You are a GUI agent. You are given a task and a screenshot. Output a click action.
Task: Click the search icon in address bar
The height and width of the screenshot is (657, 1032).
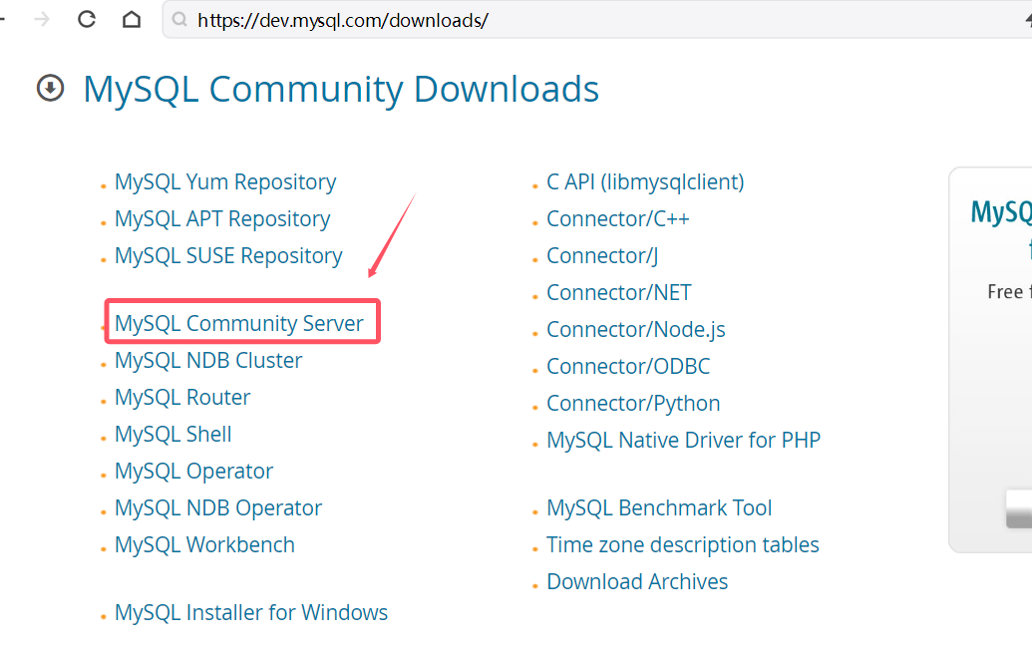pos(179,20)
